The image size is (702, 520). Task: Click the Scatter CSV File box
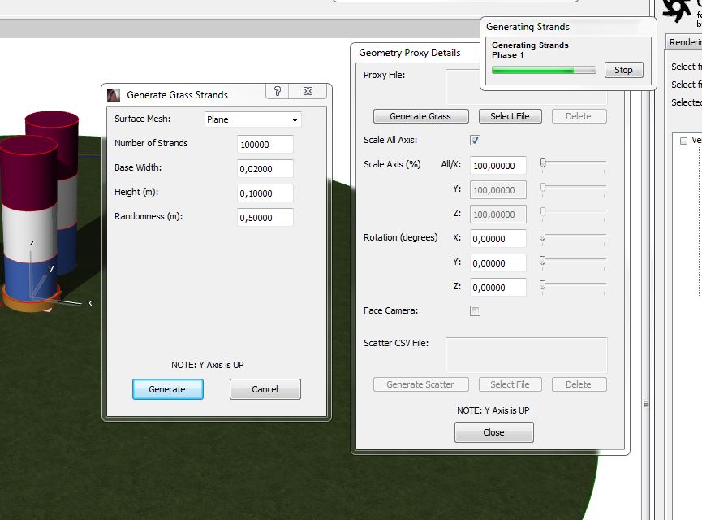pyautogui.click(x=527, y=355)
